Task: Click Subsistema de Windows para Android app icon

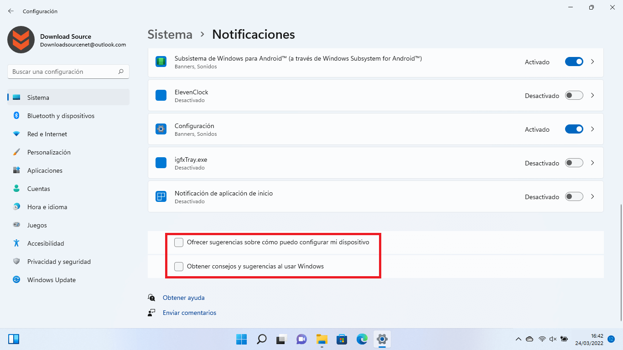Action: (161, 62)
